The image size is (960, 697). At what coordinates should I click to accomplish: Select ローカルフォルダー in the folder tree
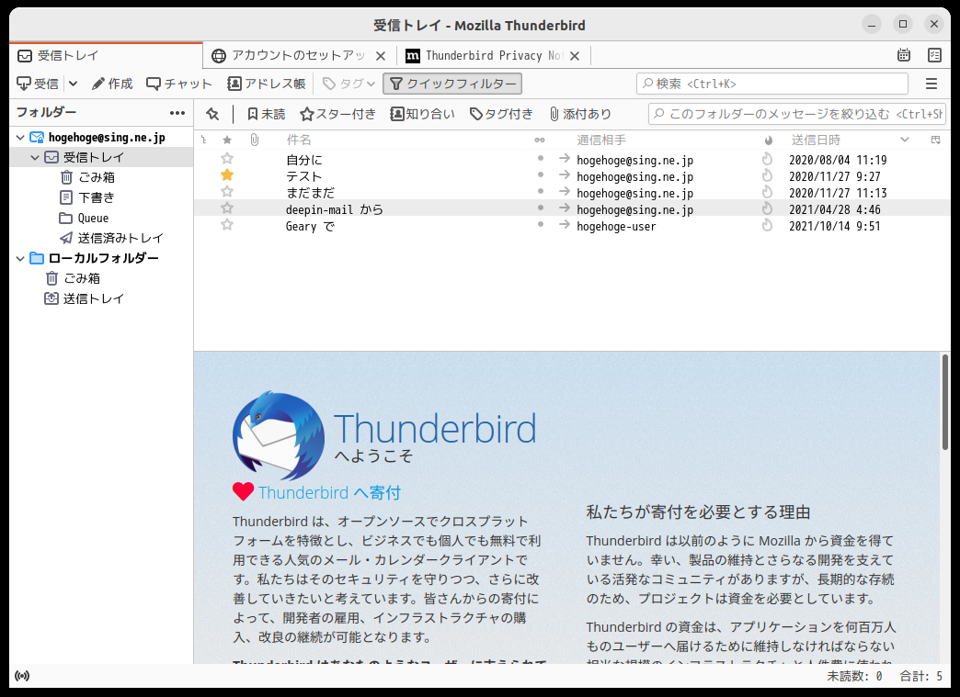pyautogui.click(x=103, y=259)
